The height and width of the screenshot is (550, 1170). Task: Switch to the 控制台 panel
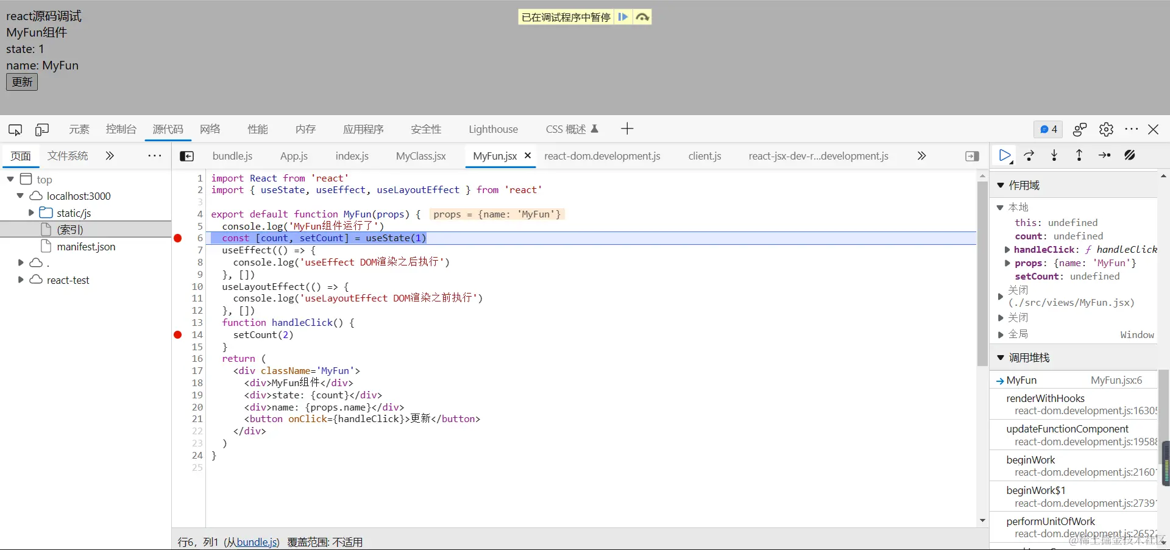coord(121,129)
